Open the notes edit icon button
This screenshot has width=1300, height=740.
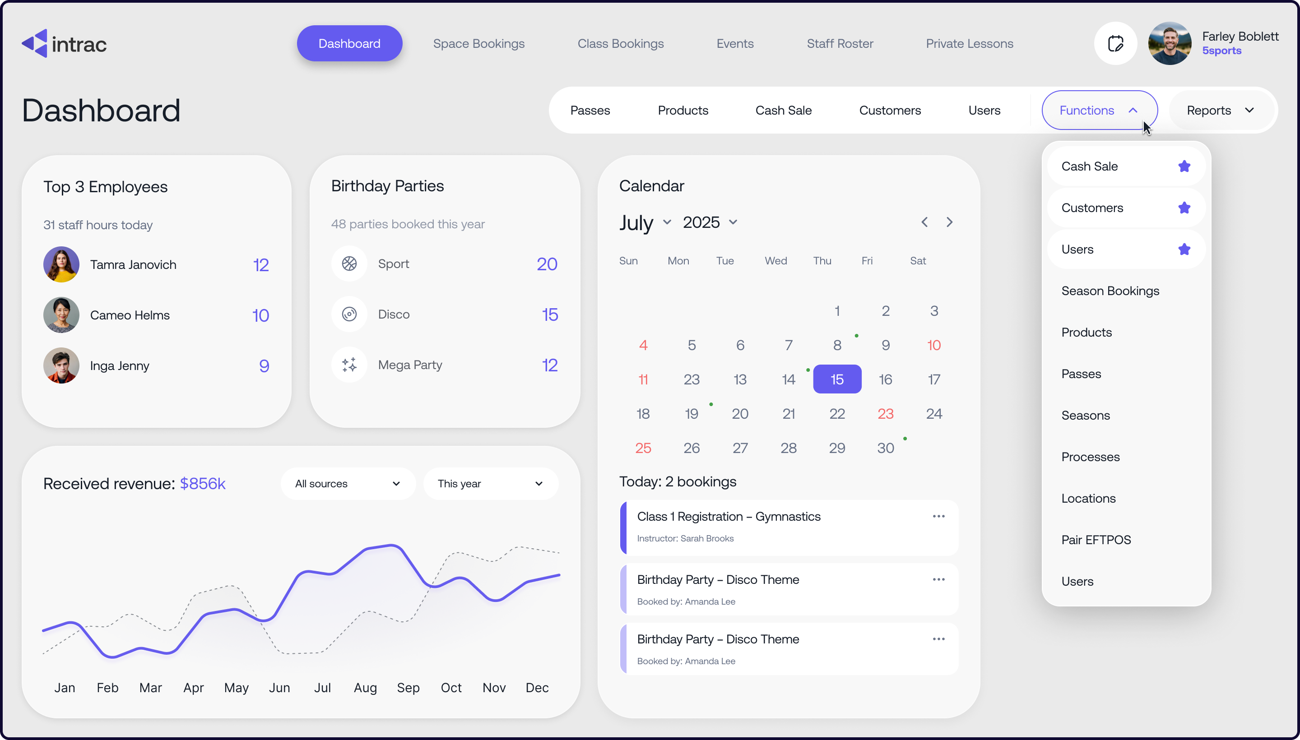pyautogui.click(x=1115, y=44)
